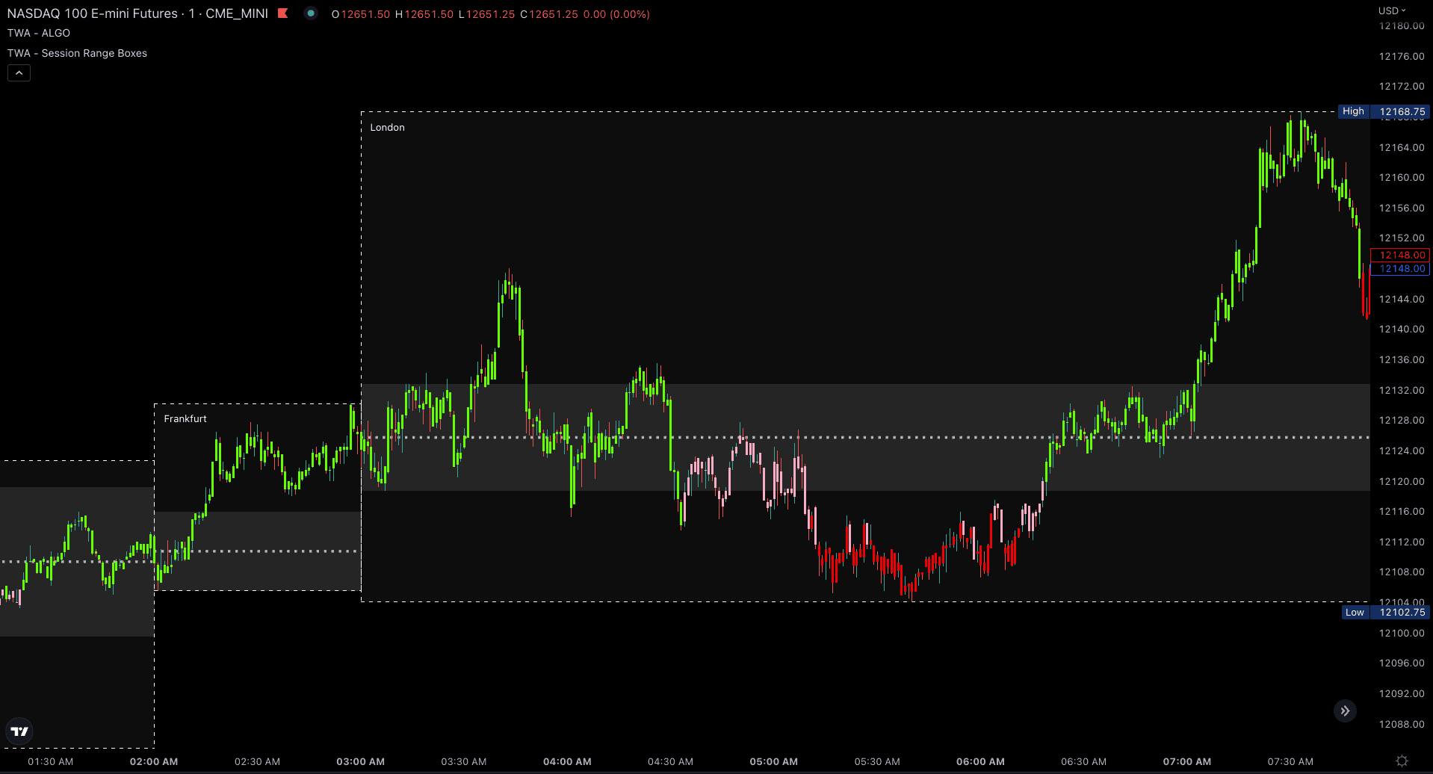Click the Low price tag on the price axis
The width and height of the screenshot is (1433, 774).
1354,612
